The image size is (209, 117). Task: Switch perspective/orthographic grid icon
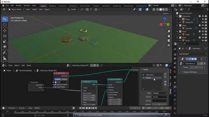(169, 45)
